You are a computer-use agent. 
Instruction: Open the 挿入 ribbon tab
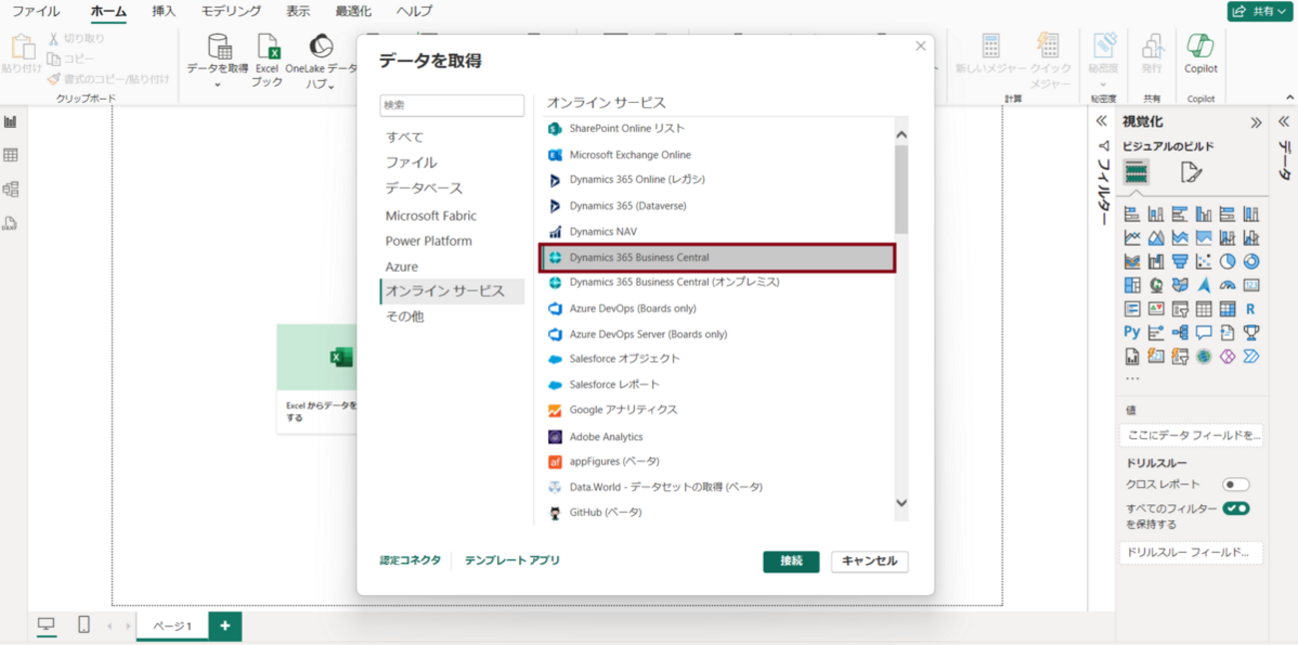164,12
